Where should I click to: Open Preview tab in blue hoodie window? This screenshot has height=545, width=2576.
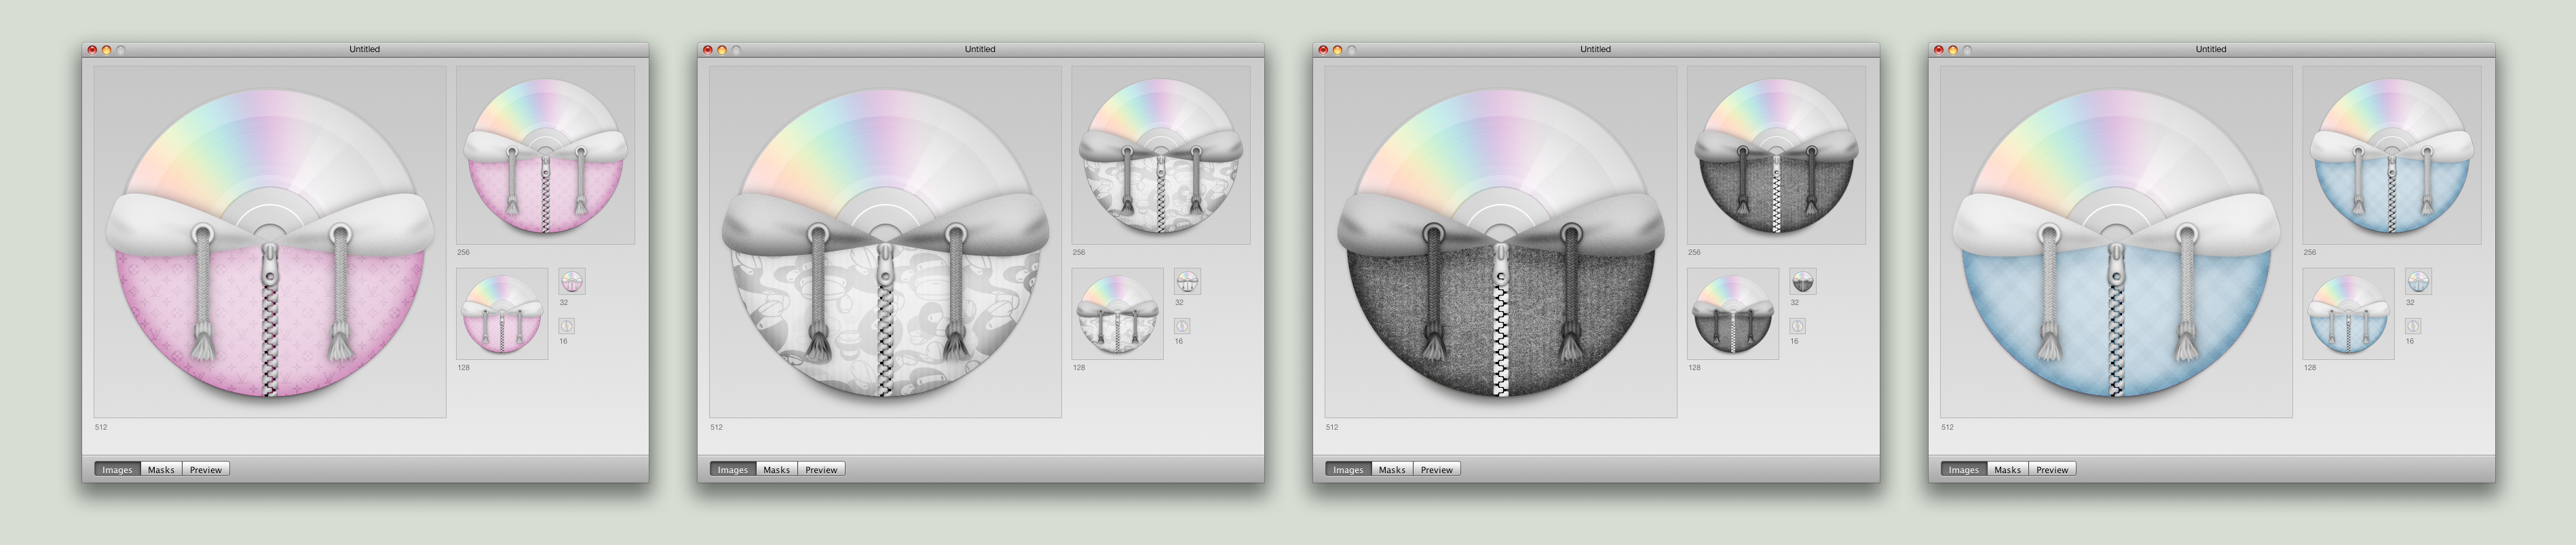(2053, 469)
